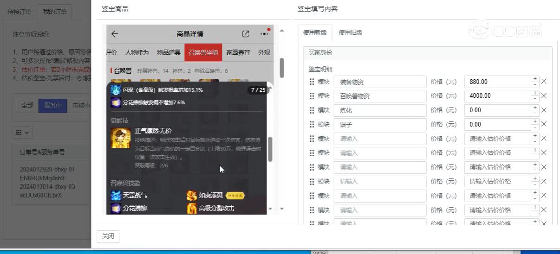Screen dimensions: 560x254
Task: Tap the 高级分裂攻击 skill icon
Action: 192,209
